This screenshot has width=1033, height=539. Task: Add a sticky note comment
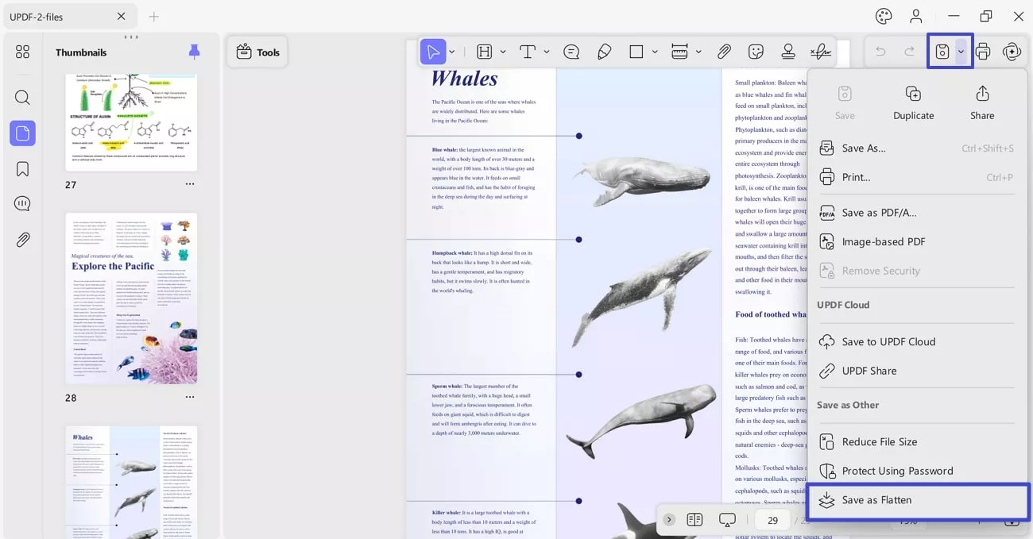(571, 52)
